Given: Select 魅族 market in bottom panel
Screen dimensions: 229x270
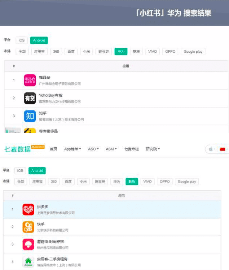Looking at the screenshot, I should 132,182.
